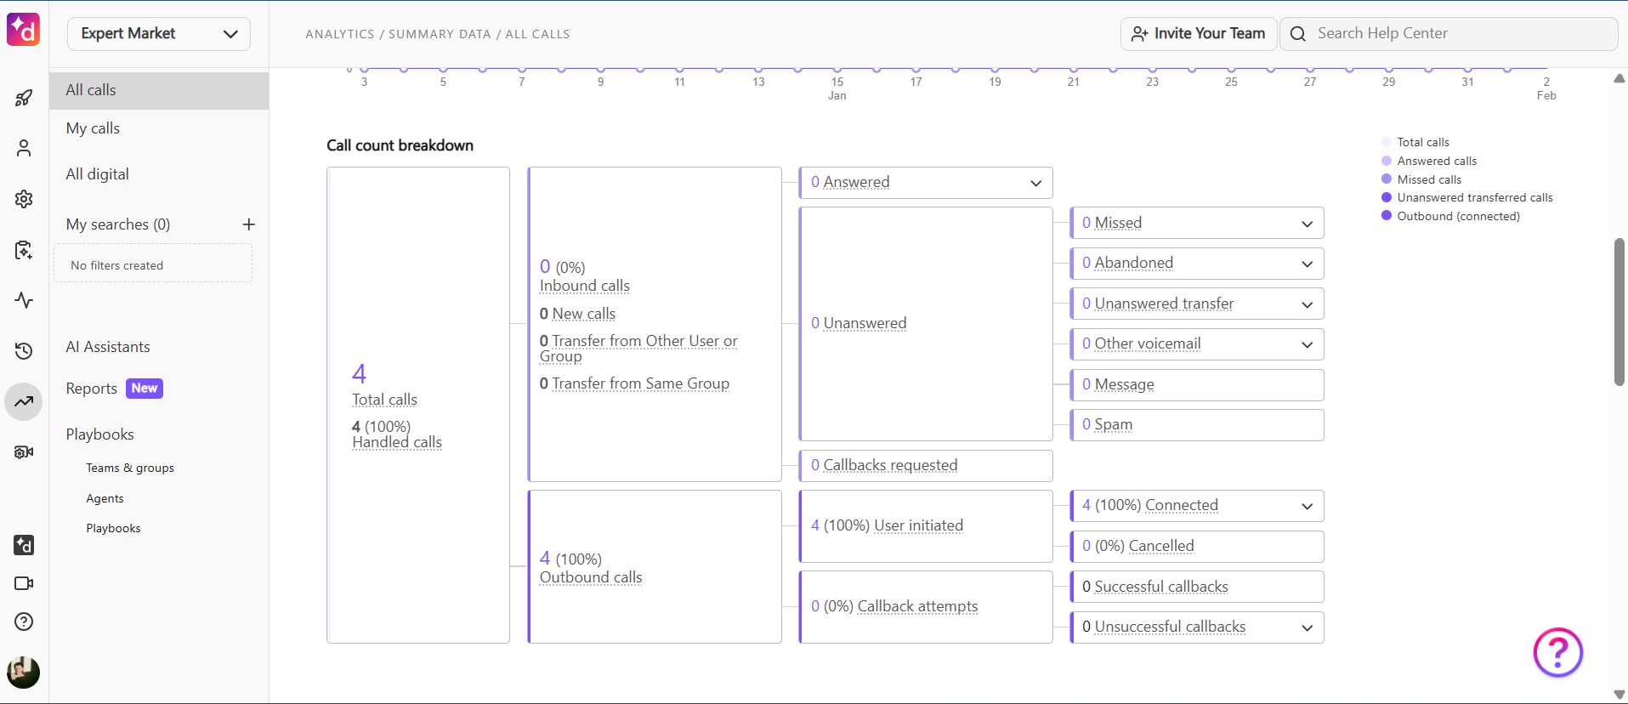Open the floating purple help bubble
The height and width of the screenshot is (704, 1628).
(x=1557, y=653)
